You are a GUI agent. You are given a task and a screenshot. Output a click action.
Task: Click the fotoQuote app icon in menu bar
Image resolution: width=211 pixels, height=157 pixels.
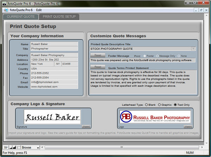point(6,10)
